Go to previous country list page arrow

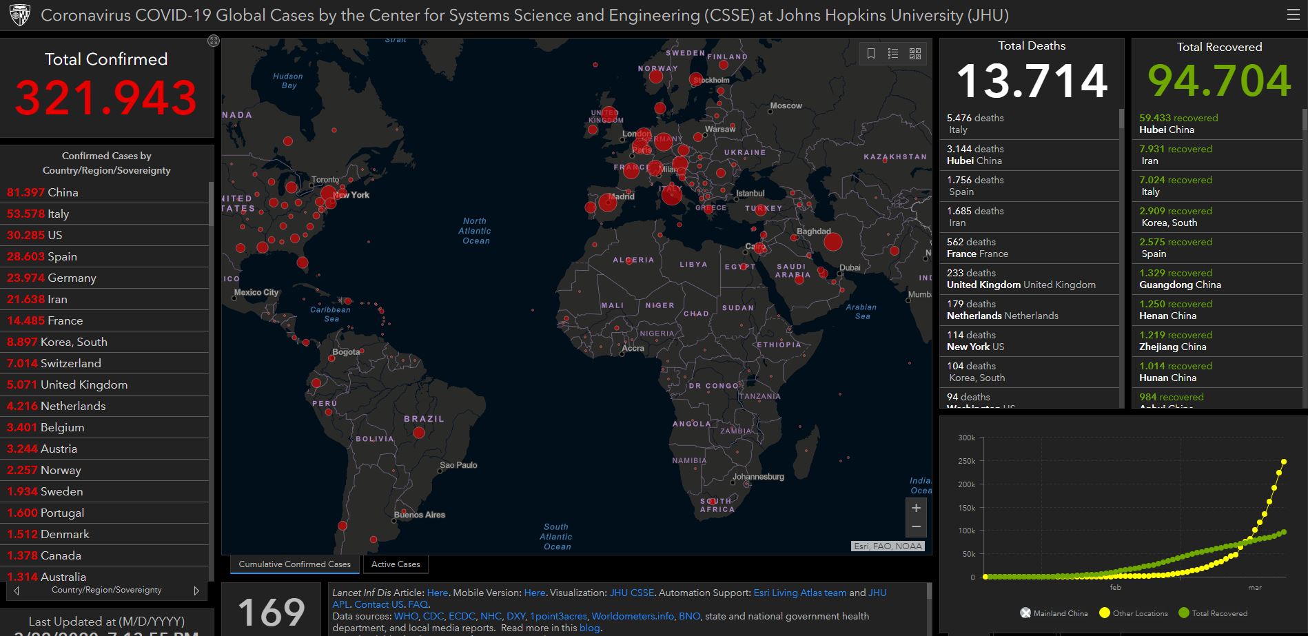[x=17, y=591]
